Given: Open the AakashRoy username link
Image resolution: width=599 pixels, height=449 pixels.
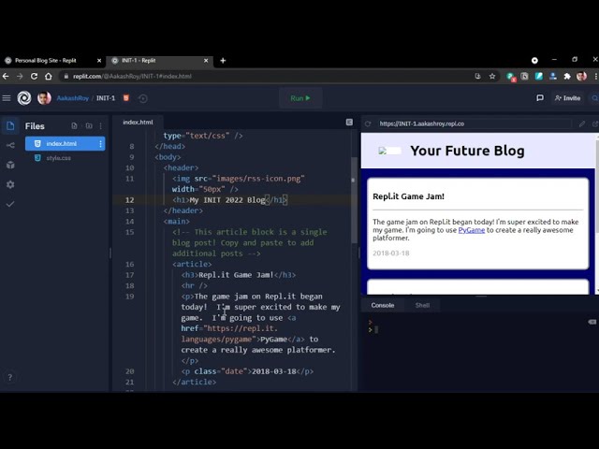Looking at the screenshot, I should (73, 98).
